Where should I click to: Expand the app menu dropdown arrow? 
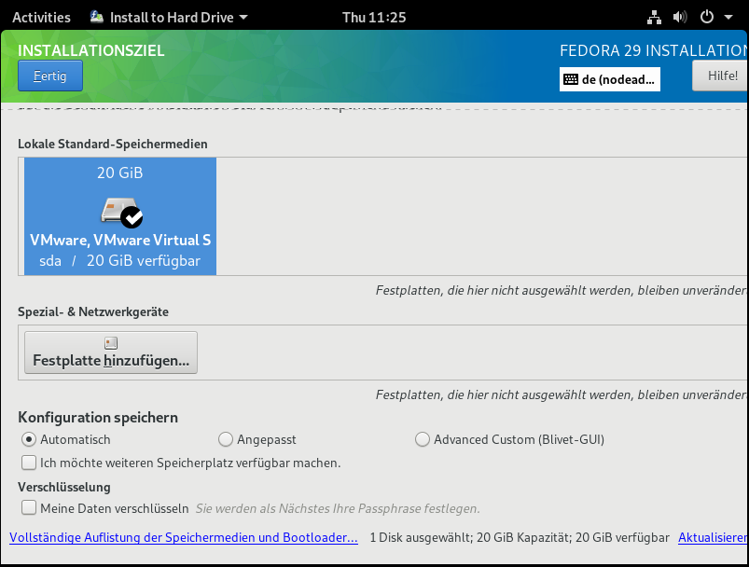click(243, 17)
